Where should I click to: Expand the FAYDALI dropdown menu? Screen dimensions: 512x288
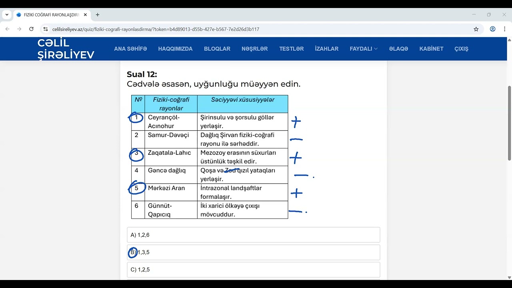coord(364,49)
